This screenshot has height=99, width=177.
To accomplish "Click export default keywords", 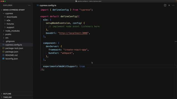I will (x=50, y=16).
